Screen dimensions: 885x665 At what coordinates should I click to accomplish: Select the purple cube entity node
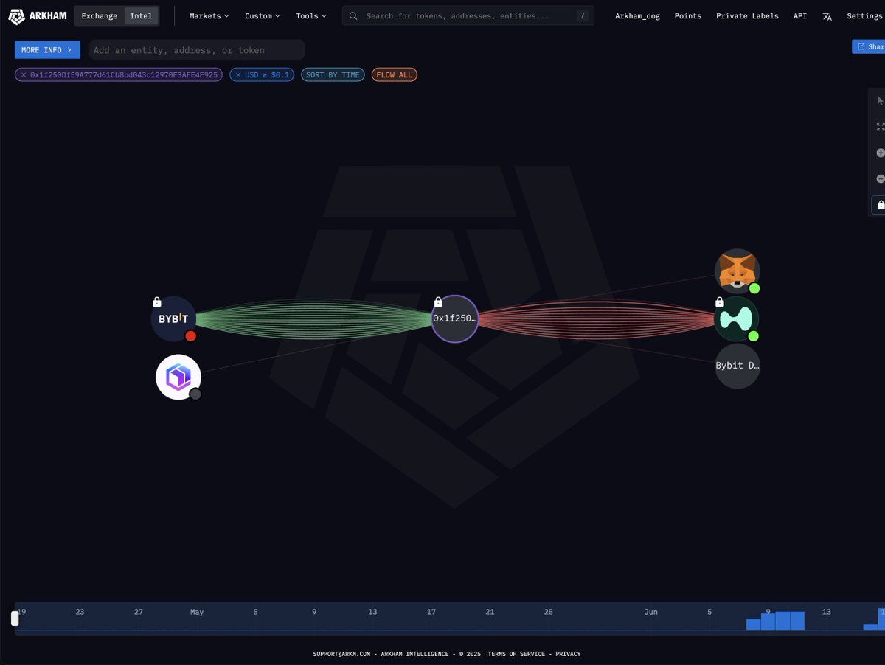coord(178,377)
